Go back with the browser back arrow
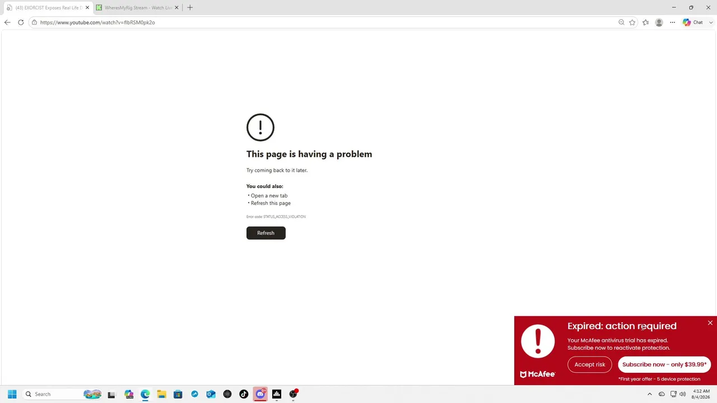The image size is (717, 403). [x=7, y=22]
